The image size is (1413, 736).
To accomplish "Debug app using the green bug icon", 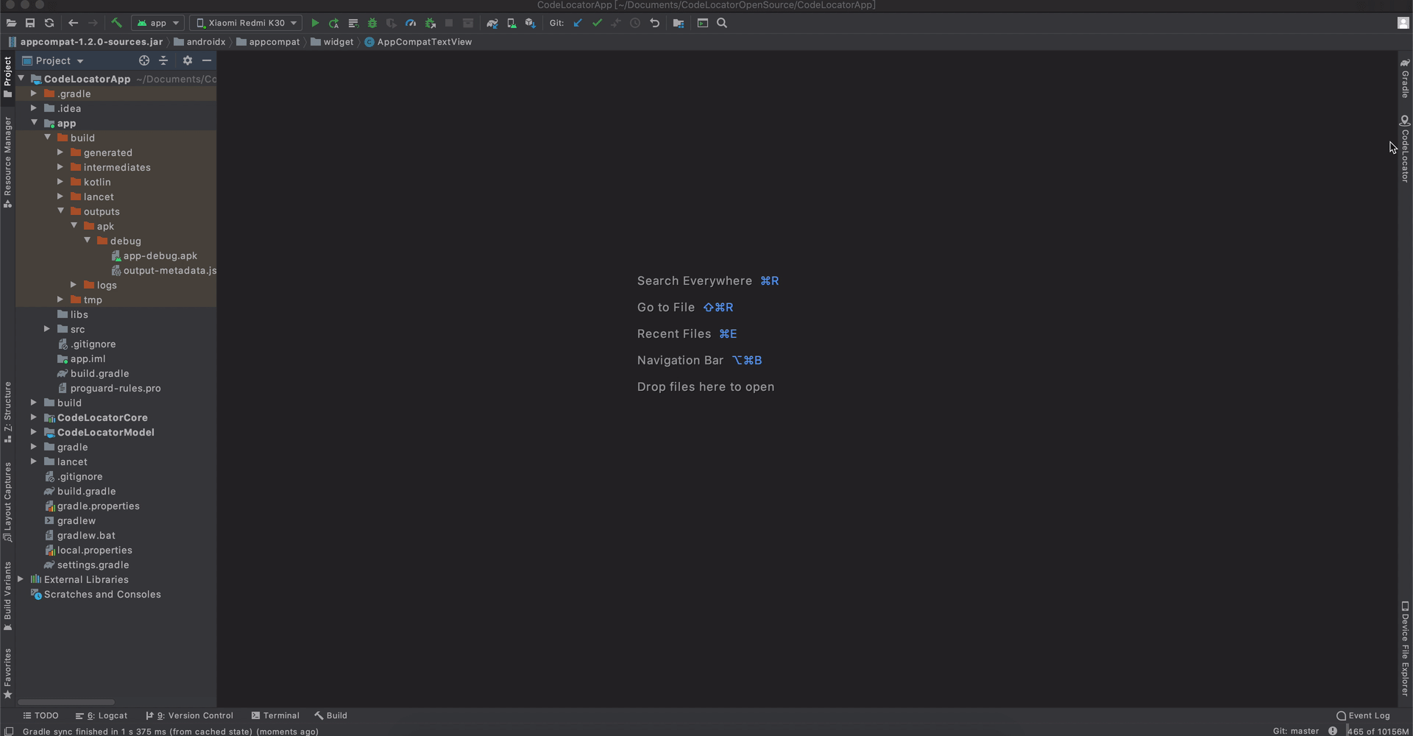I will pos(372,24).
